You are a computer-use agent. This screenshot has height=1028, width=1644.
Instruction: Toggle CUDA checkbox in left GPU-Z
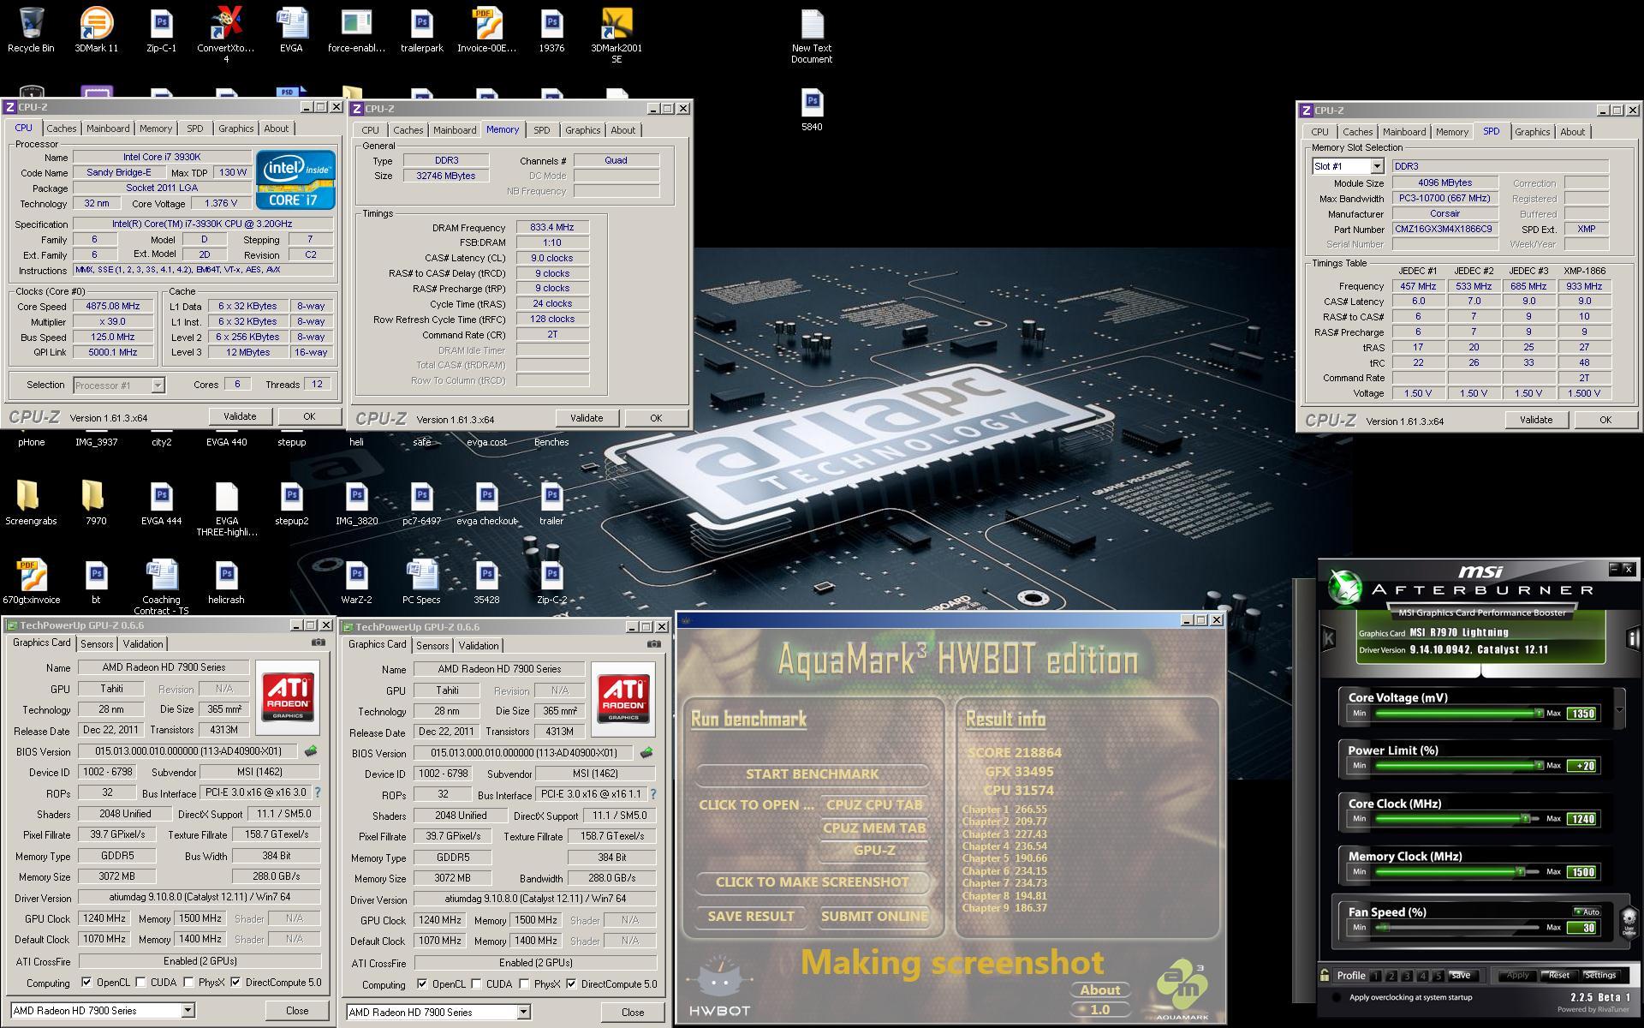(x=141, y=983)
